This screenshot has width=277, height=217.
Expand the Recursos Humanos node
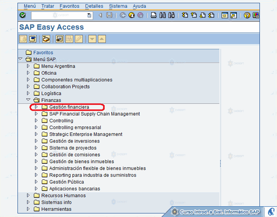coord(28,195)
